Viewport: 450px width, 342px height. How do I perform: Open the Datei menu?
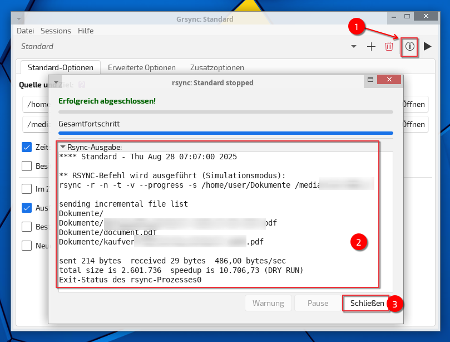pos(25,31)
